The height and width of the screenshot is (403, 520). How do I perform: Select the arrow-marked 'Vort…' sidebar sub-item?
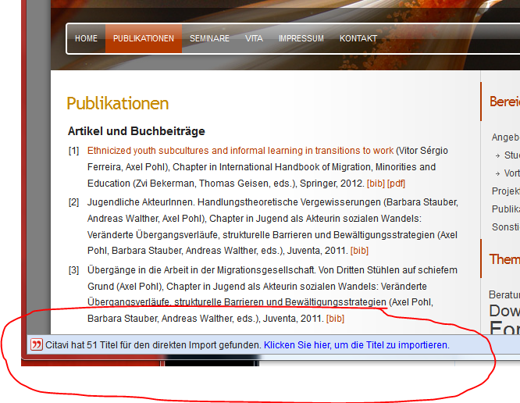point(511,173)
